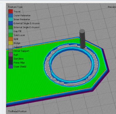
Task: Click the Inner Perimeter cyan swatch
Action: pyautogui.click(x=10, y=19)
